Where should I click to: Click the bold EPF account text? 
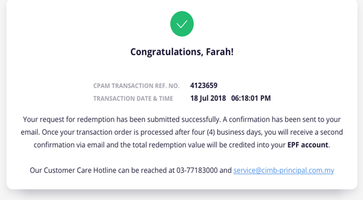[x=308, y=145]
